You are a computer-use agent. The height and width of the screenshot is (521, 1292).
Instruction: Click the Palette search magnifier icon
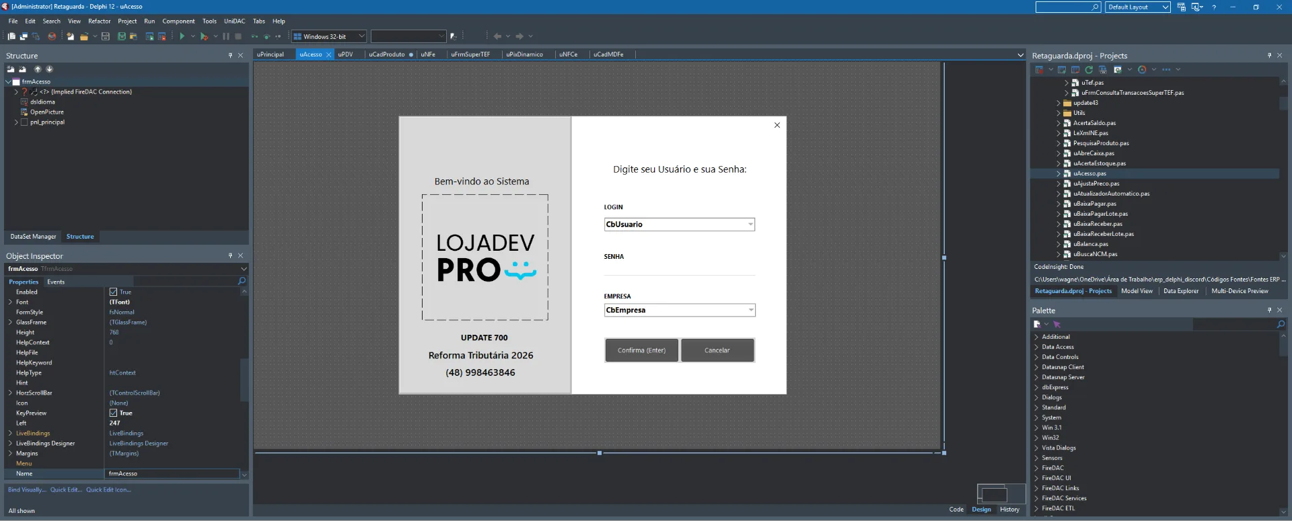point(1281,324)
